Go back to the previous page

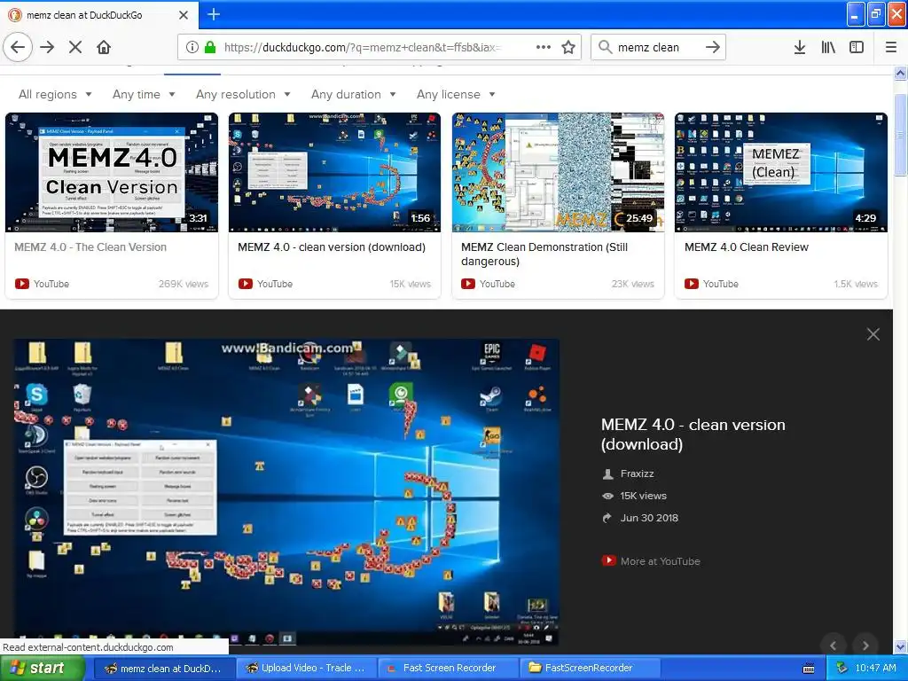pyautogui.click(x=18, y=47)
